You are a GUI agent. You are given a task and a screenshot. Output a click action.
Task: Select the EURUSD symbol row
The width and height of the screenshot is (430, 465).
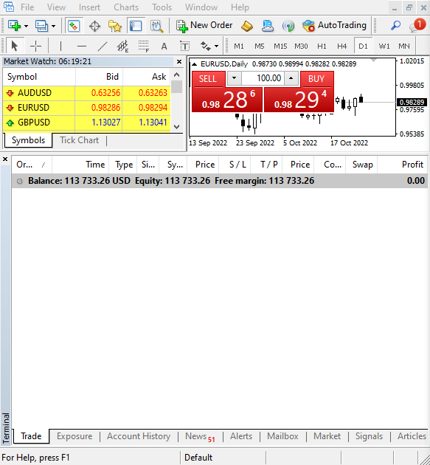pyautogui.click(x=86, y=108)
